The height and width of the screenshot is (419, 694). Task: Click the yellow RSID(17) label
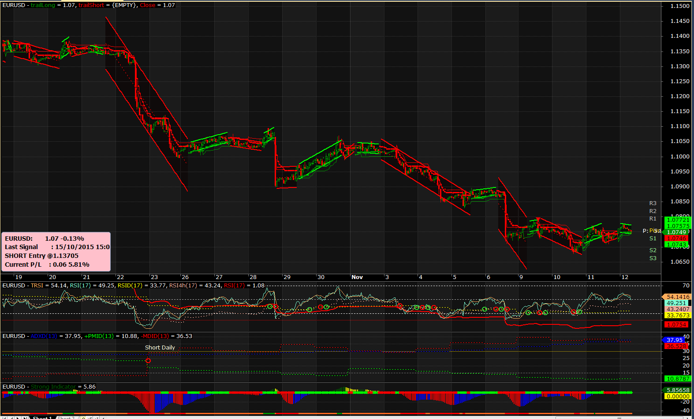coord(130,285)
